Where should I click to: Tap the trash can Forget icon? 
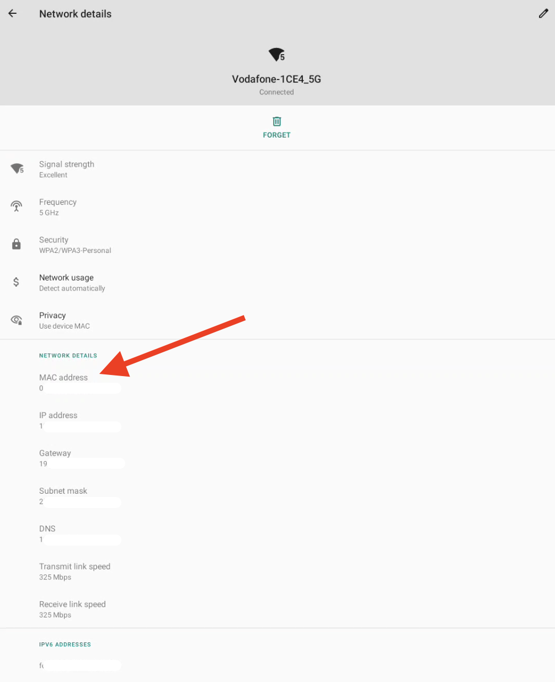click(x=276, y=121)
